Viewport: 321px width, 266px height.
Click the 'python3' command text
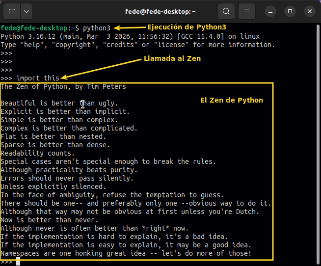pos(97,28)
